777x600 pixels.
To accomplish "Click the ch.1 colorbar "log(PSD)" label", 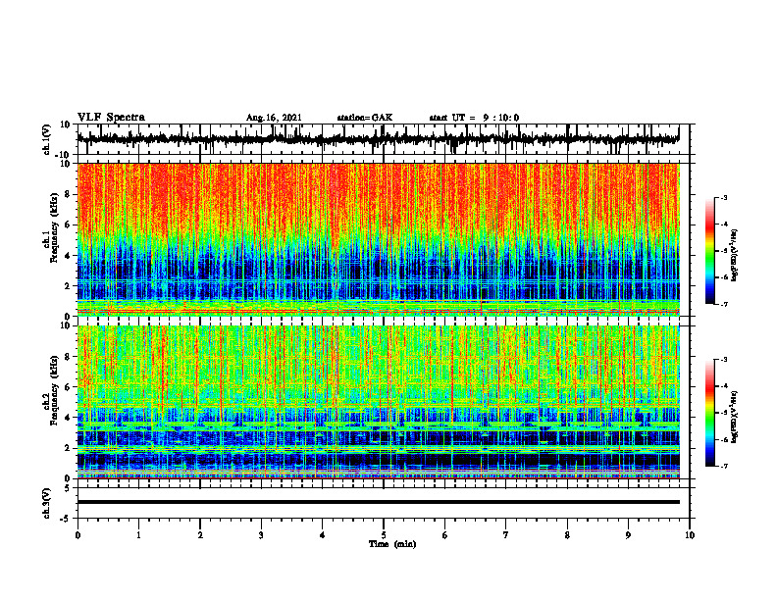I will (x=735, y=255).
